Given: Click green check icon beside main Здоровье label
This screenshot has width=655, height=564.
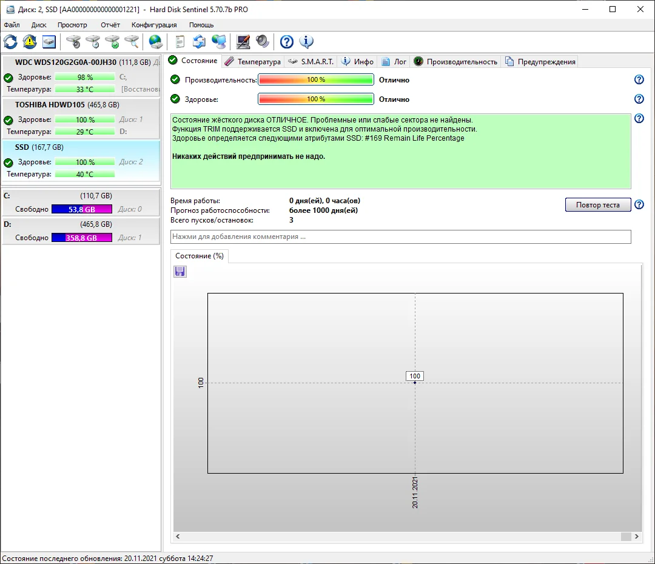Looking at the screenshot, I should click(x=175, y=99).
